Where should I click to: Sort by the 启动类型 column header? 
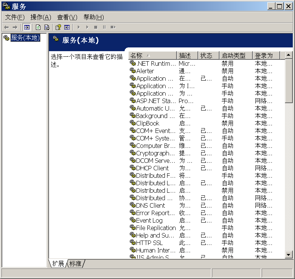click(x=236, y=56)
